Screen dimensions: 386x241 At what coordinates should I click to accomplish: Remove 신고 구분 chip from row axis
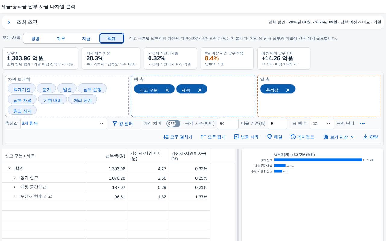pyautogui.click(x=167, y=90)
